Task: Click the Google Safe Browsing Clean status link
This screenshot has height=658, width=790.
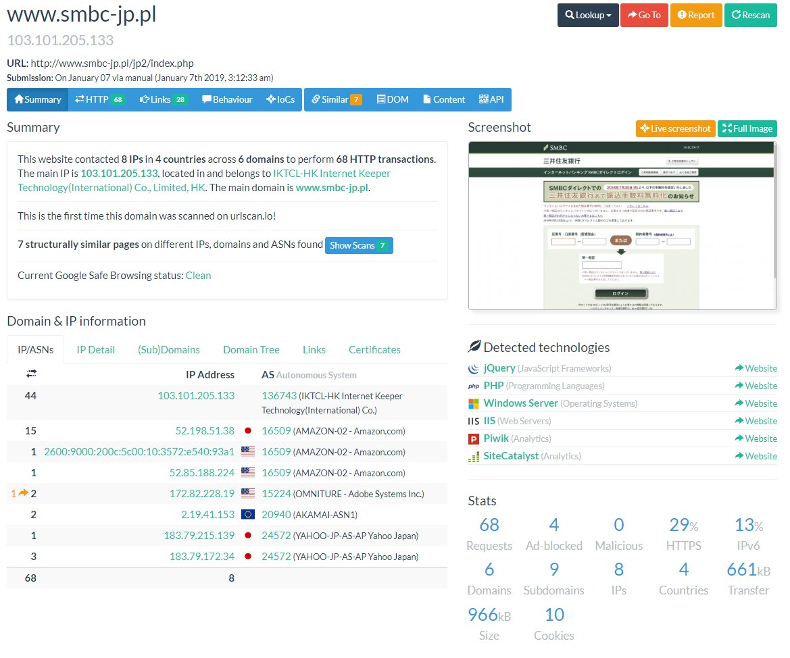Action: 198,276
